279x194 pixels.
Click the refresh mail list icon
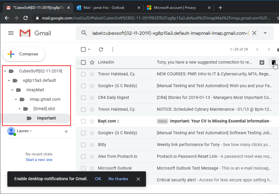point(101,49)
